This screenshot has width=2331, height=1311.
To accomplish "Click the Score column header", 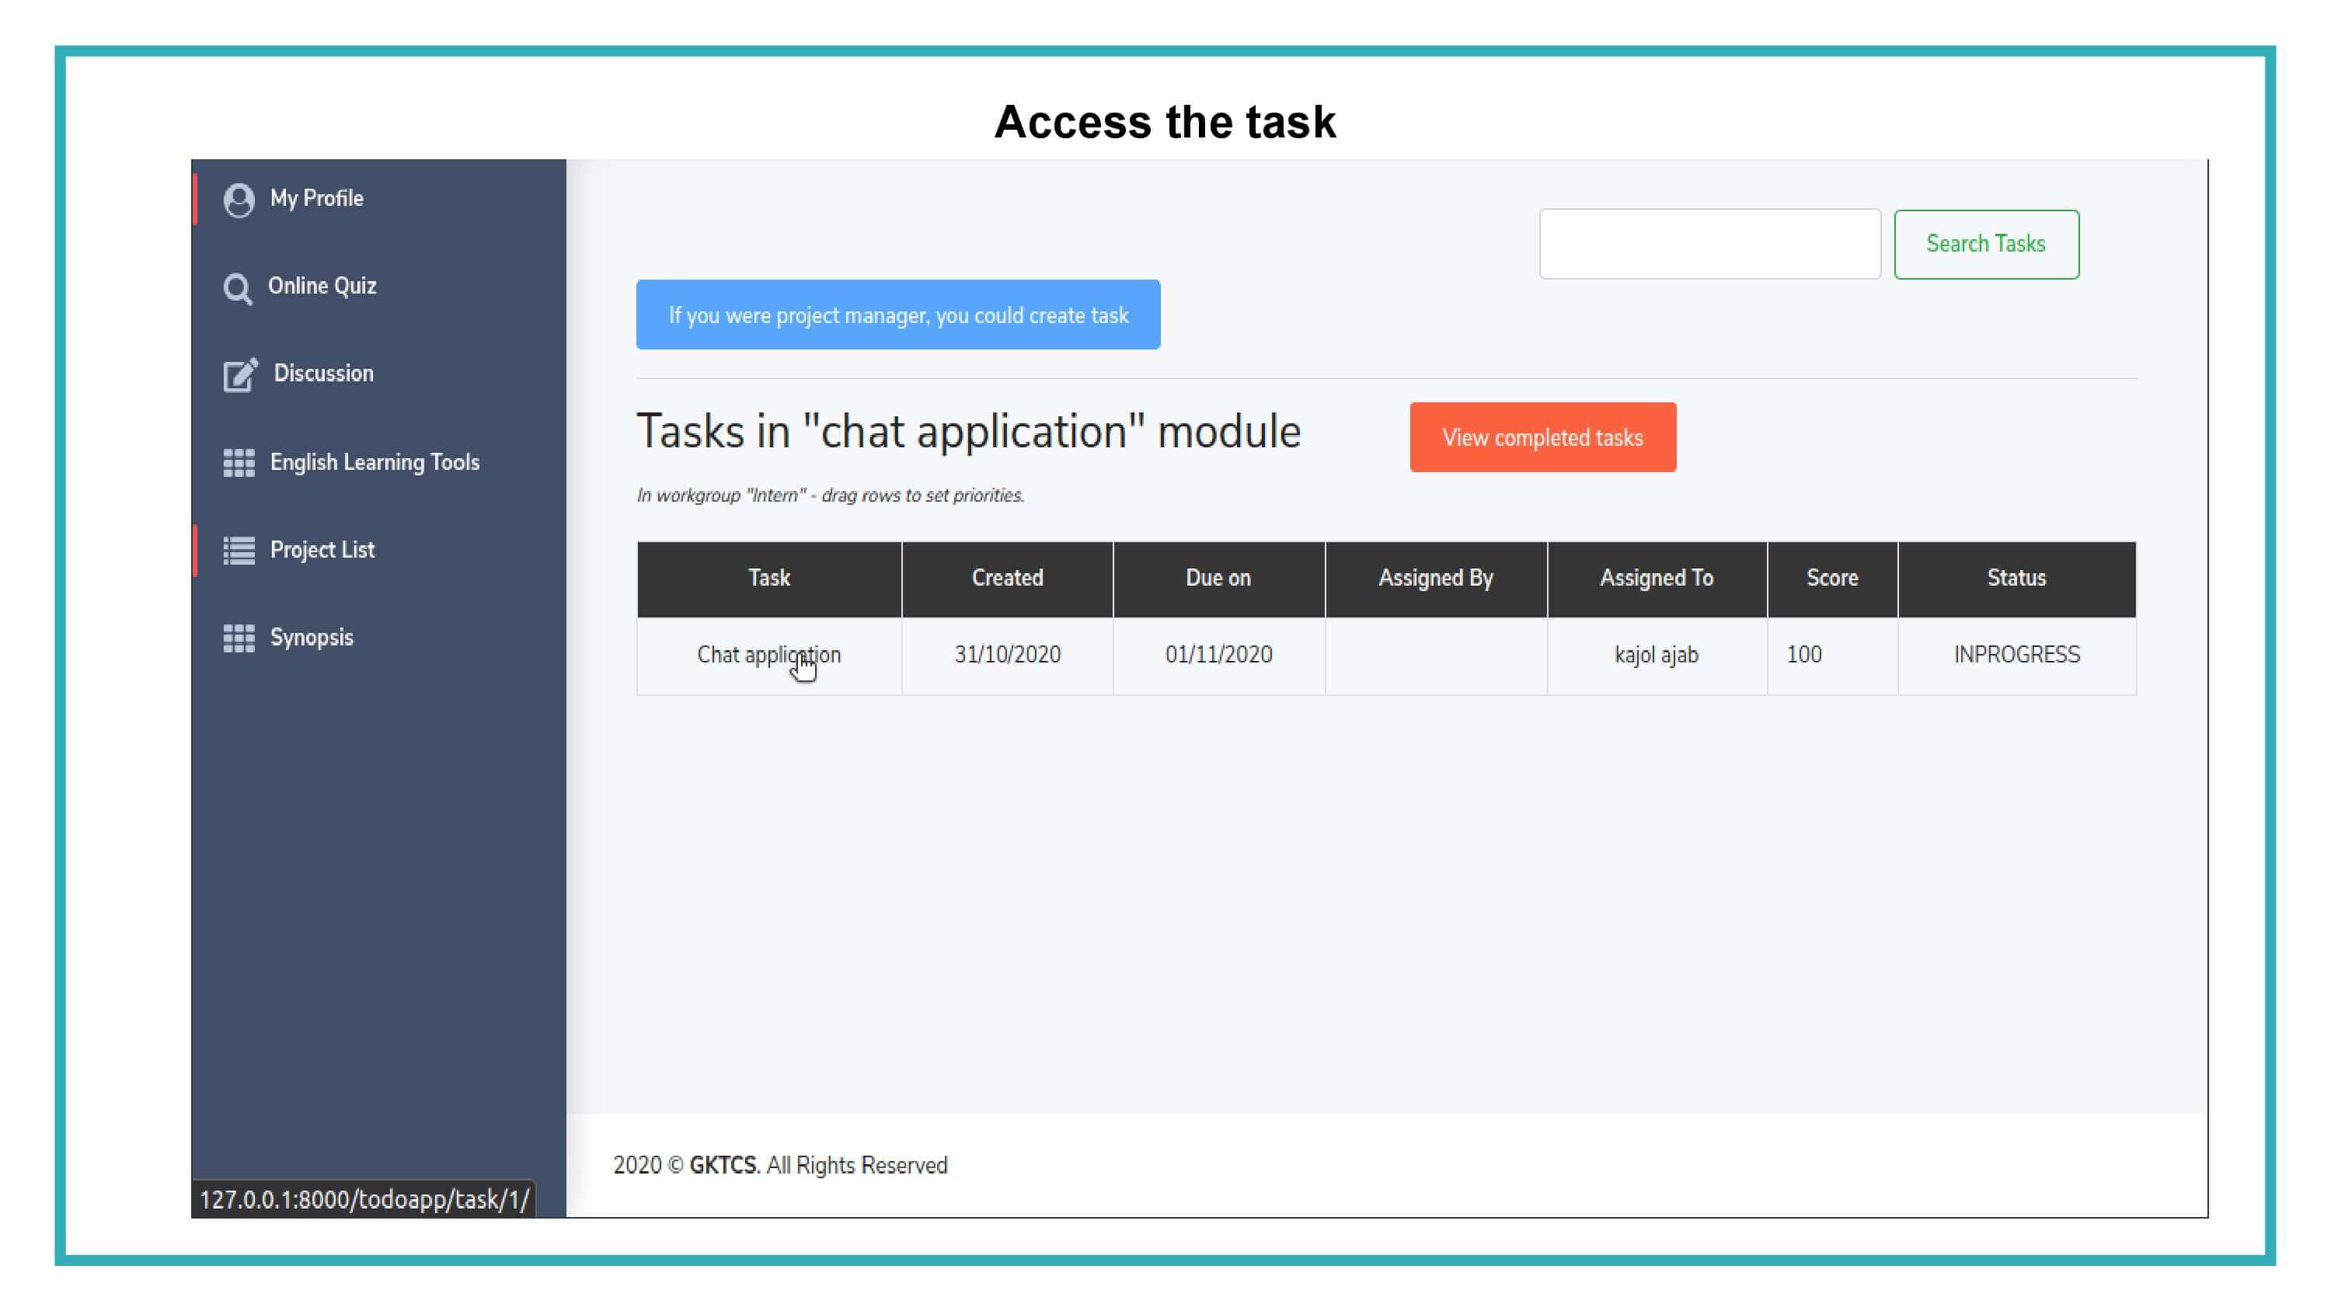I will (x=1832, y=579).
